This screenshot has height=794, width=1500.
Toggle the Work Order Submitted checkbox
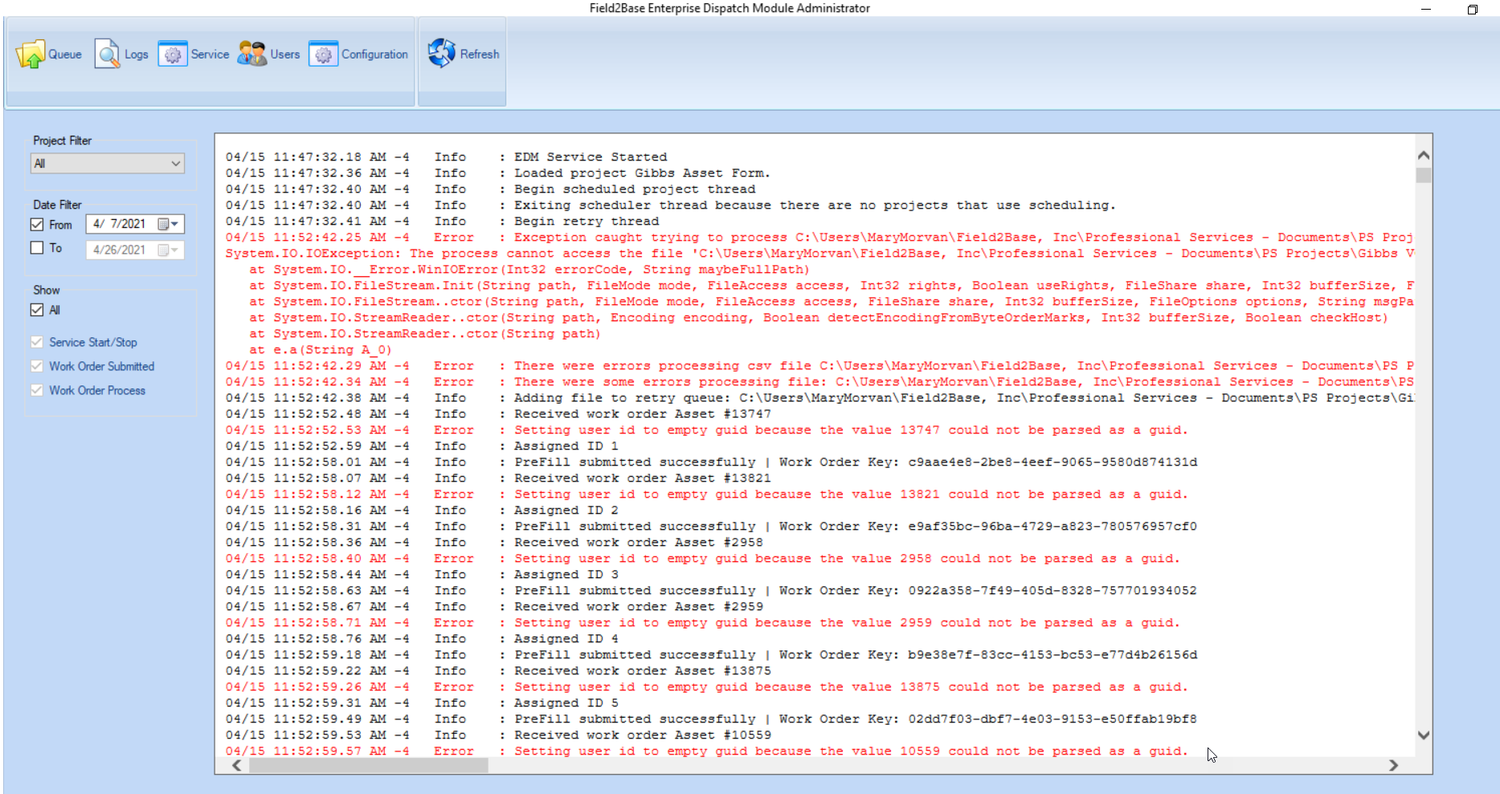37,366
